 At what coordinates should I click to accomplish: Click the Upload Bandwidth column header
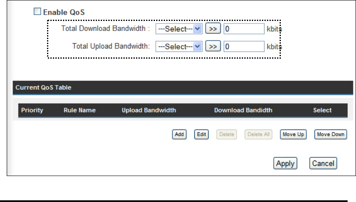point(149,110)
